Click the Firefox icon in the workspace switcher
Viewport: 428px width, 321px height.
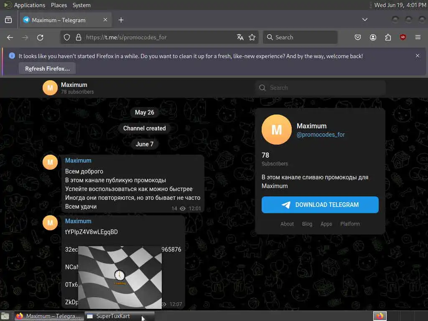380,316
